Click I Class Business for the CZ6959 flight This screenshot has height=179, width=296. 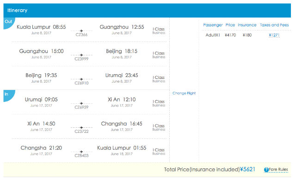159,103
